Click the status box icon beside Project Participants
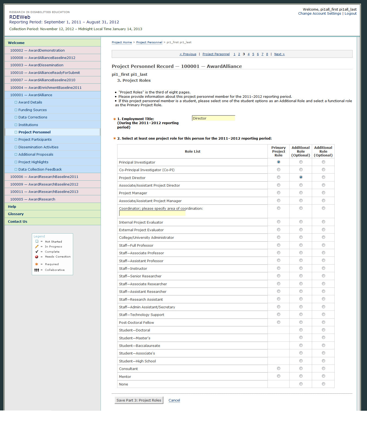367x436 pixels. click(16, 140)
